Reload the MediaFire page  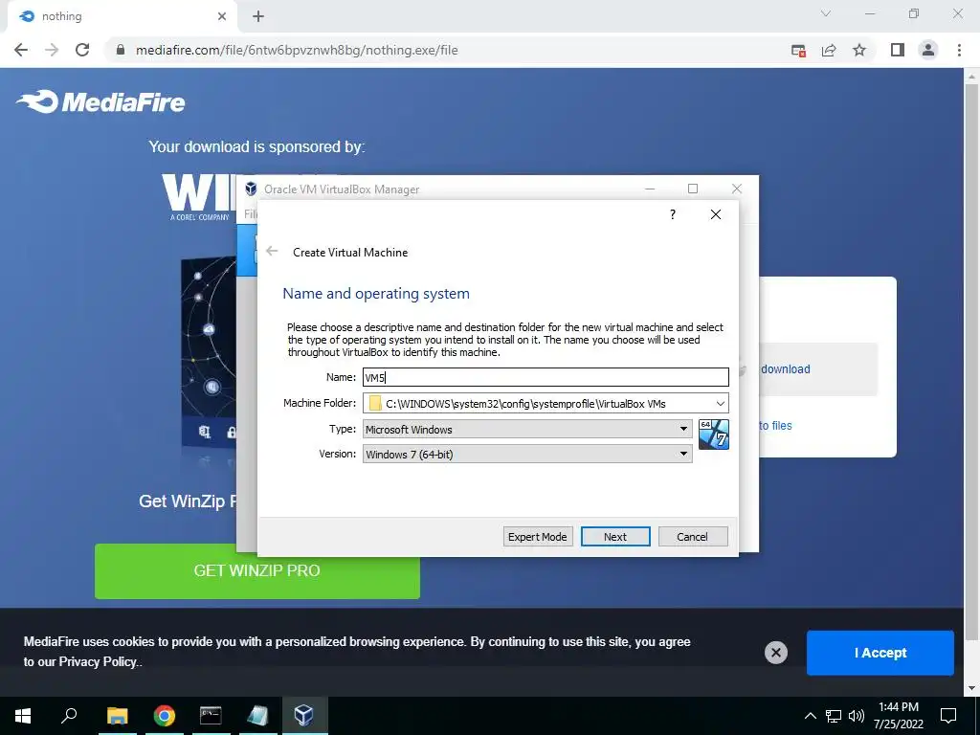pyautogui.click(x=82, y=50)
